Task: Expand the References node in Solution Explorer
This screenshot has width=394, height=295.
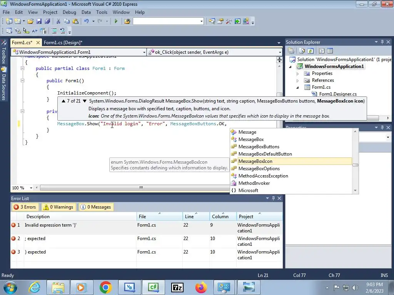Action: click(x=297, y=81)
